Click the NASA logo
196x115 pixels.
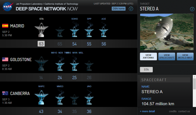point(7,7)
